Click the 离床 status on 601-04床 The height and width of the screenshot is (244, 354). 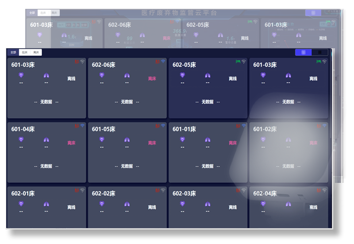coord(71,143)
